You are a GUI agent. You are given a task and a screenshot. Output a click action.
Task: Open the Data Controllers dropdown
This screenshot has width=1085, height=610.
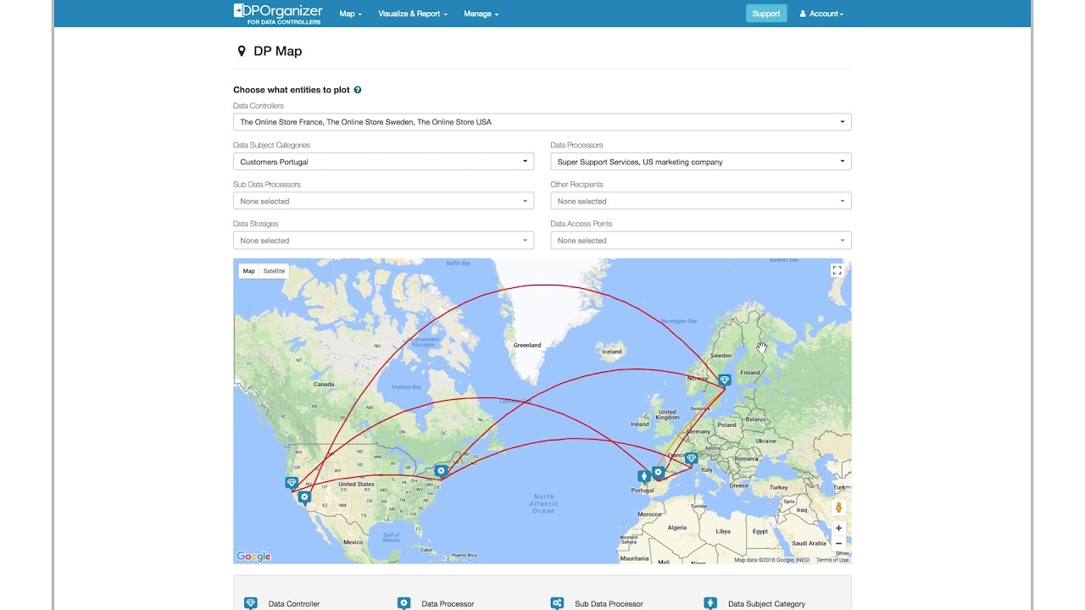[542, 122]
